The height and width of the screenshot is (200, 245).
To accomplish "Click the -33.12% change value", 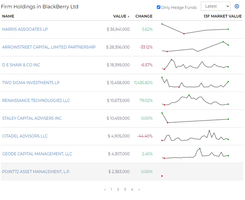I will (x=146, y=47).
